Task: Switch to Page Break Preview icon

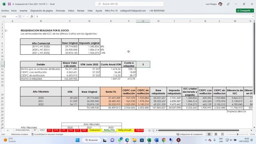Action: tap(222, 134)
